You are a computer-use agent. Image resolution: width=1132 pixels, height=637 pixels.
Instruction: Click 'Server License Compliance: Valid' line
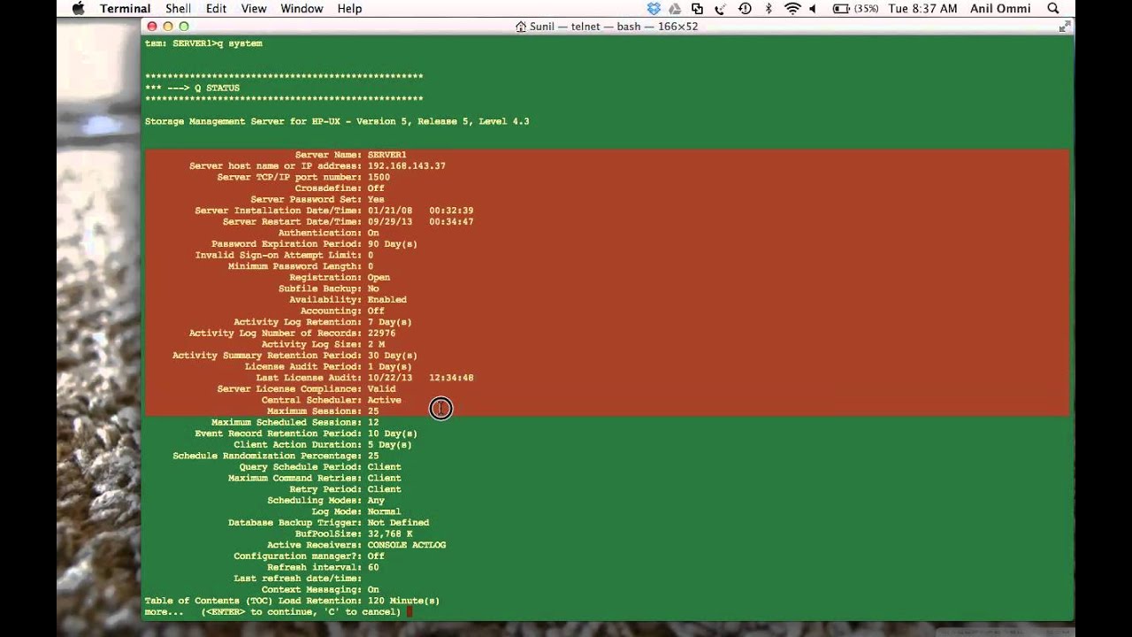click(306, 389)
